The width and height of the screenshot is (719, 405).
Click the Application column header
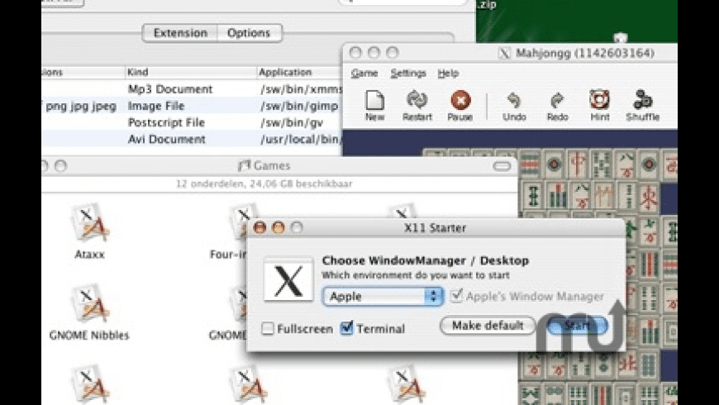coord(299,72)
